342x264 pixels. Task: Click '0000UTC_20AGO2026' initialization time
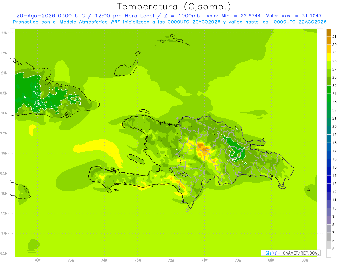pos(194,22)
